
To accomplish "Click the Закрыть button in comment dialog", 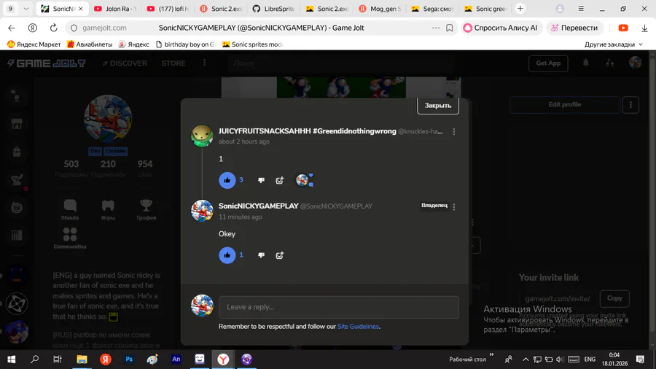I will [438, 106].
